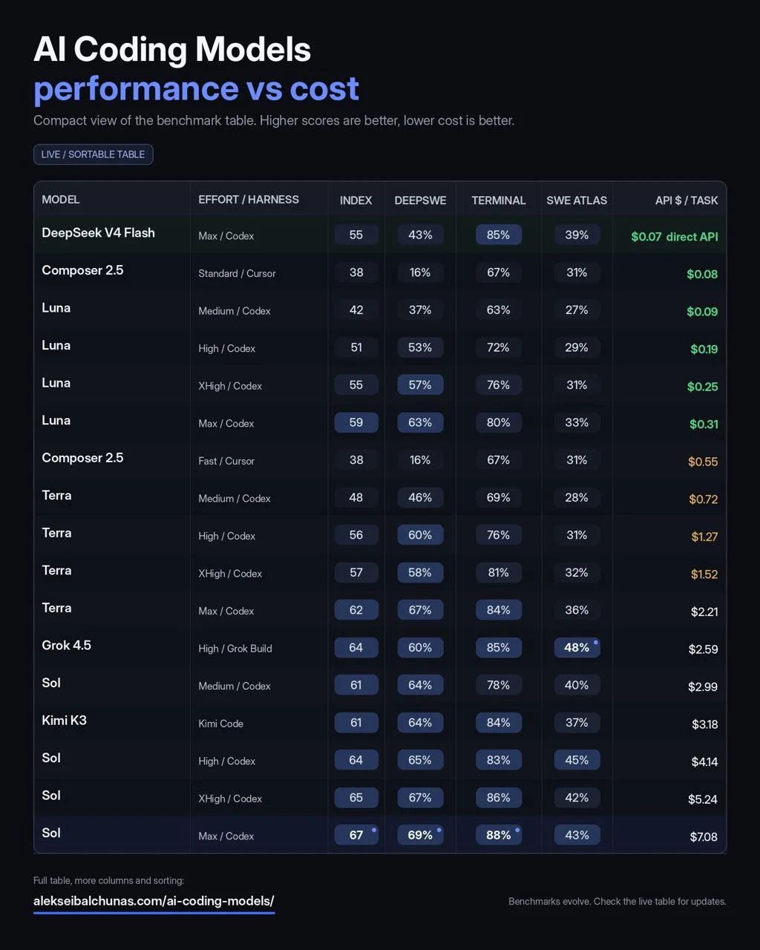Click the $0.07 direct API cost

click(675, 237)
